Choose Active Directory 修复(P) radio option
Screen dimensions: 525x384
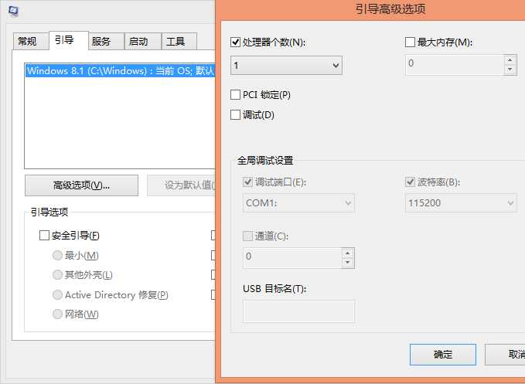pyautogui.click(x=57, y=294)
